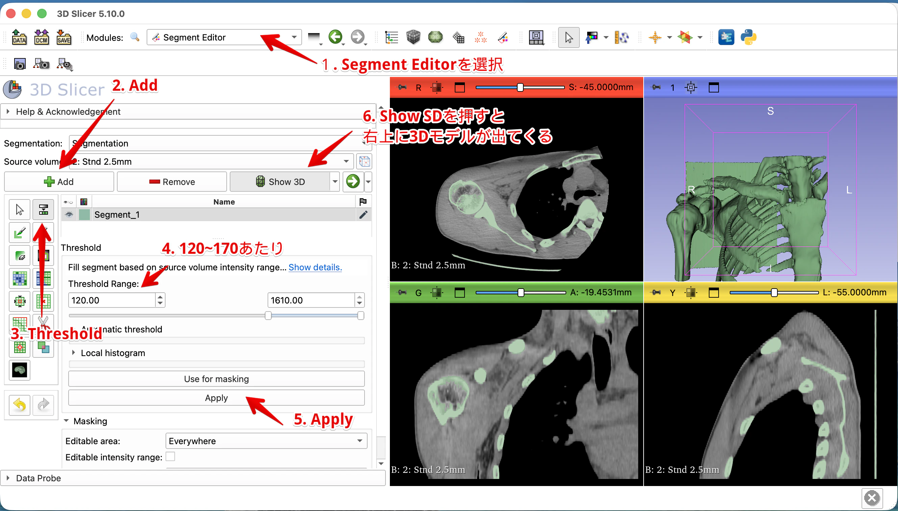Screen dimensions: 898x511
Task: Open the Extensions Manager puzzle icon
Action: point(726,37)
